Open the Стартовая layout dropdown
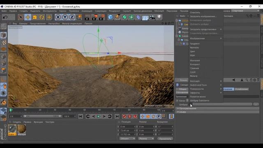 (x=245, y=11)
